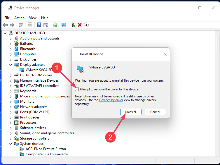Screen dimensions: 220x165
Task: Toggle the Show/Hide Action Pane toolbar icon
Action: (46, 25)
